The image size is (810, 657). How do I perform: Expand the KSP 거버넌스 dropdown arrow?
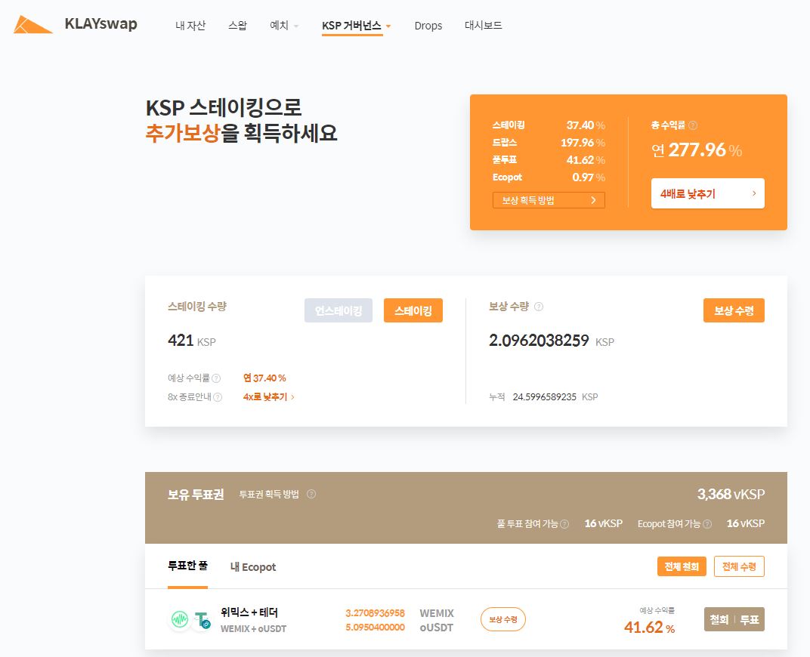coord(388,26)
